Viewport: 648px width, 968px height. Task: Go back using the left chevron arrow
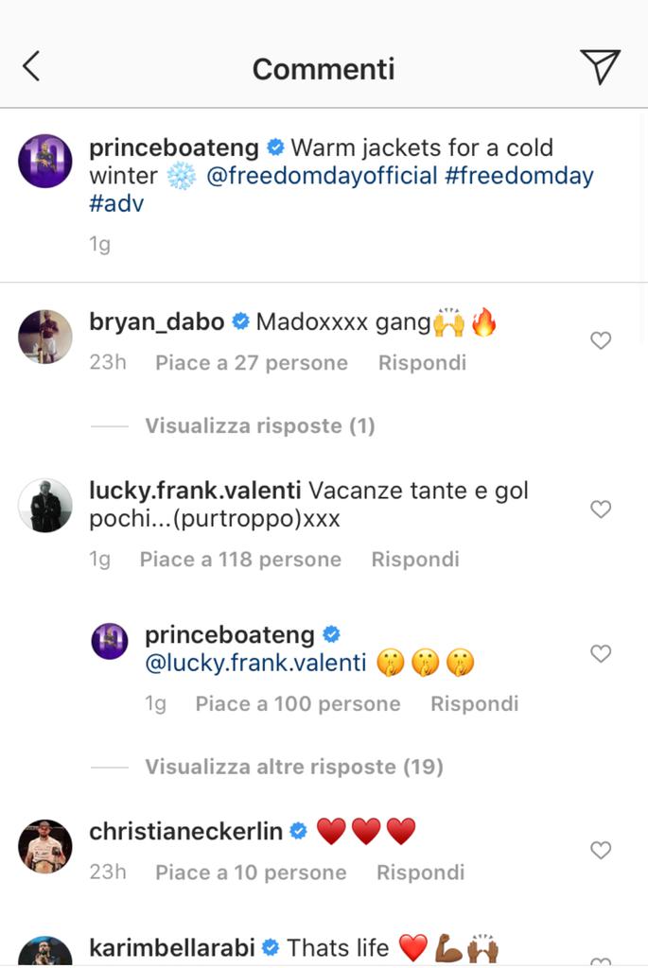point(31,67)
